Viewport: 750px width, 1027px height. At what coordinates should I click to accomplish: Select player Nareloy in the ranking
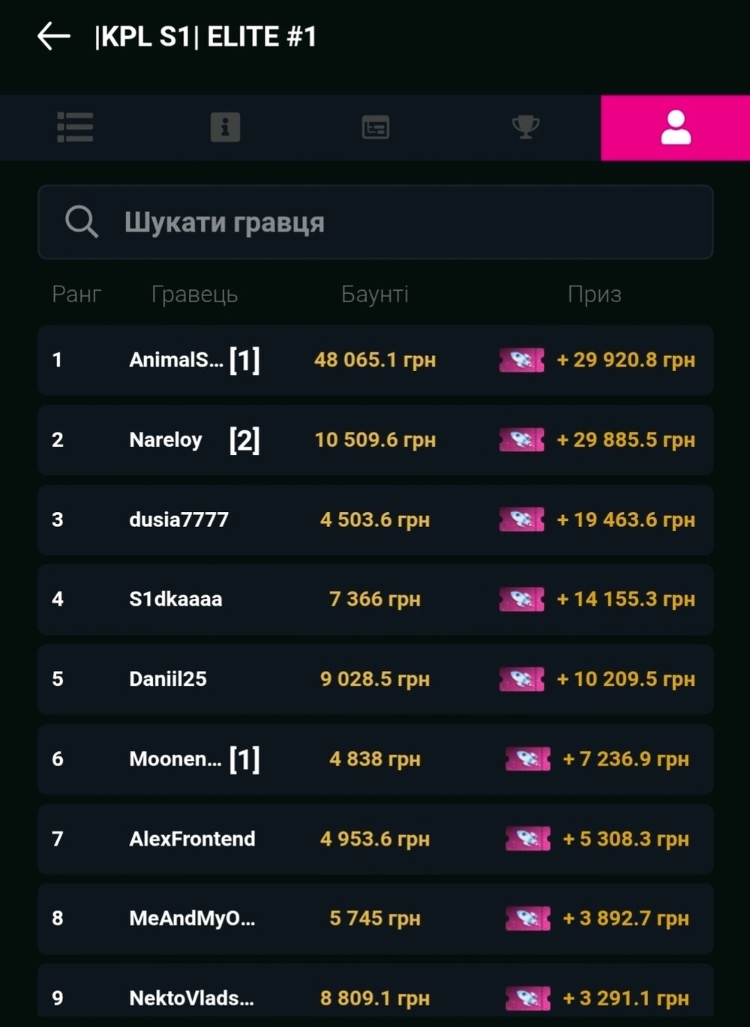pos(166,440)
